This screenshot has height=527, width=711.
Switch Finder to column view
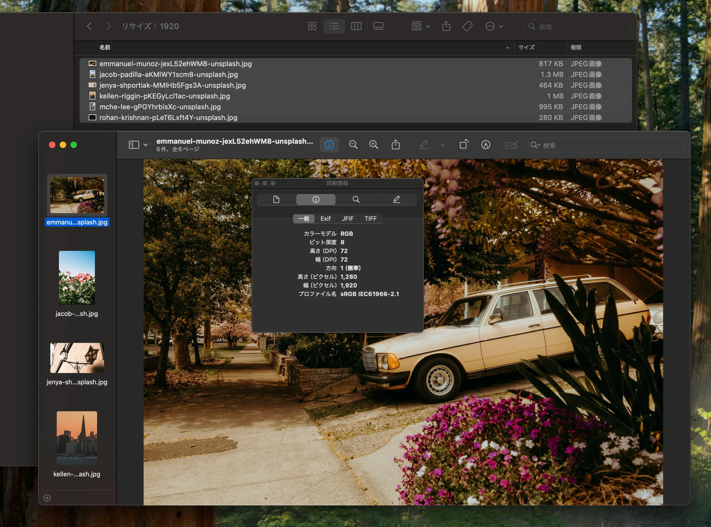[356, 26]
